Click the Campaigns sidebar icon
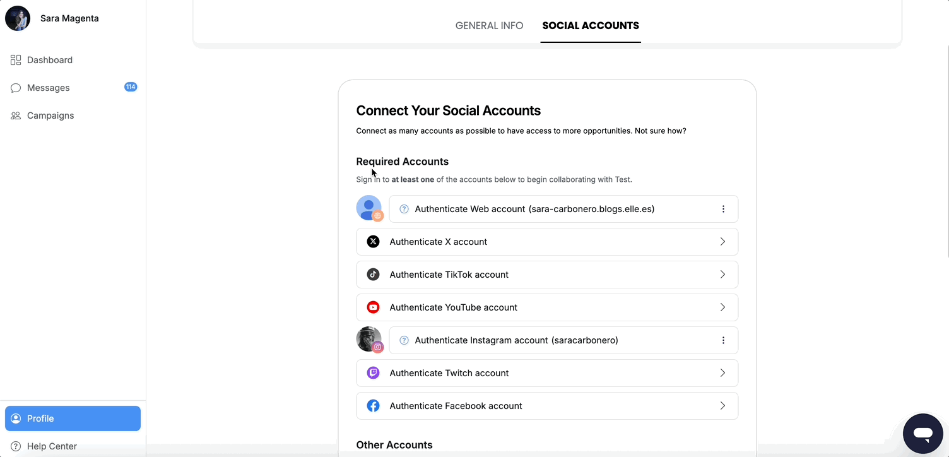This screenshot has height=457, width=949. pyautogui.click(x=16, y=116)
